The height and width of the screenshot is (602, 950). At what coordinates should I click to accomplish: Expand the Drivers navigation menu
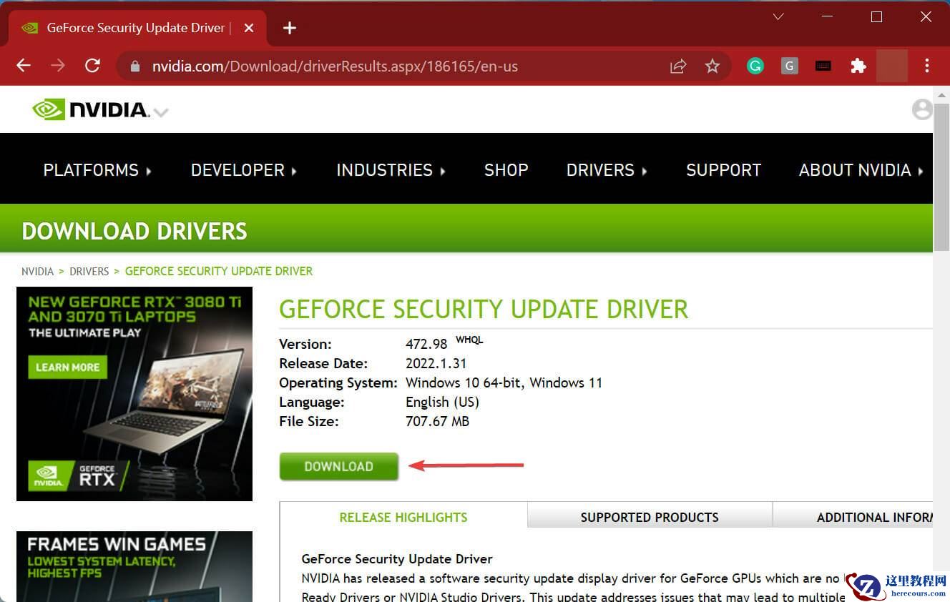(x=607, y=170)
